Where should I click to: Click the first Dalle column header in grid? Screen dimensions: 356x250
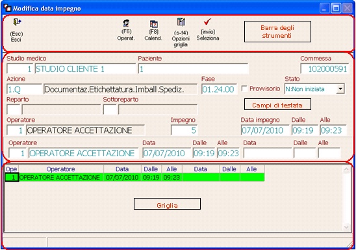(x=151, y=169)
